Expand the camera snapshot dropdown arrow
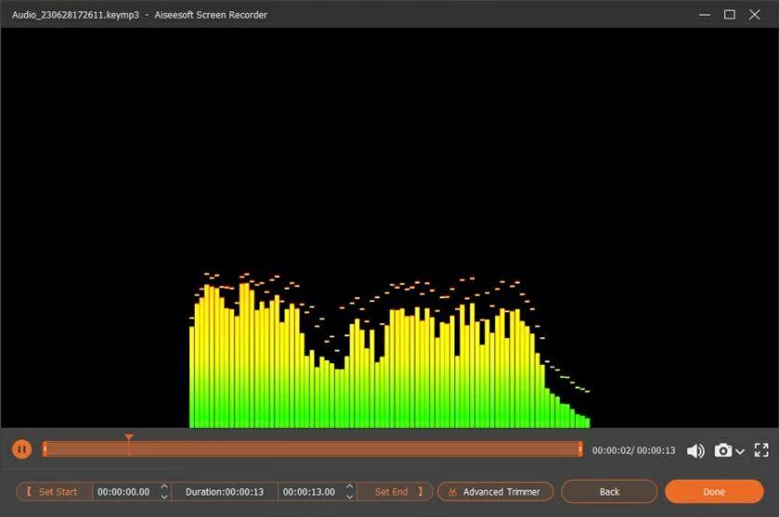Viewport: 779px width, 517px height. coord(740,451)
